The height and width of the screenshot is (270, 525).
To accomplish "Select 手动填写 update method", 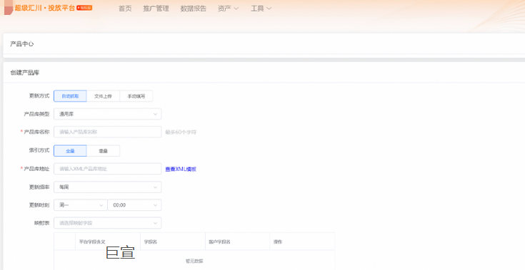I will [x=136, y=96].
